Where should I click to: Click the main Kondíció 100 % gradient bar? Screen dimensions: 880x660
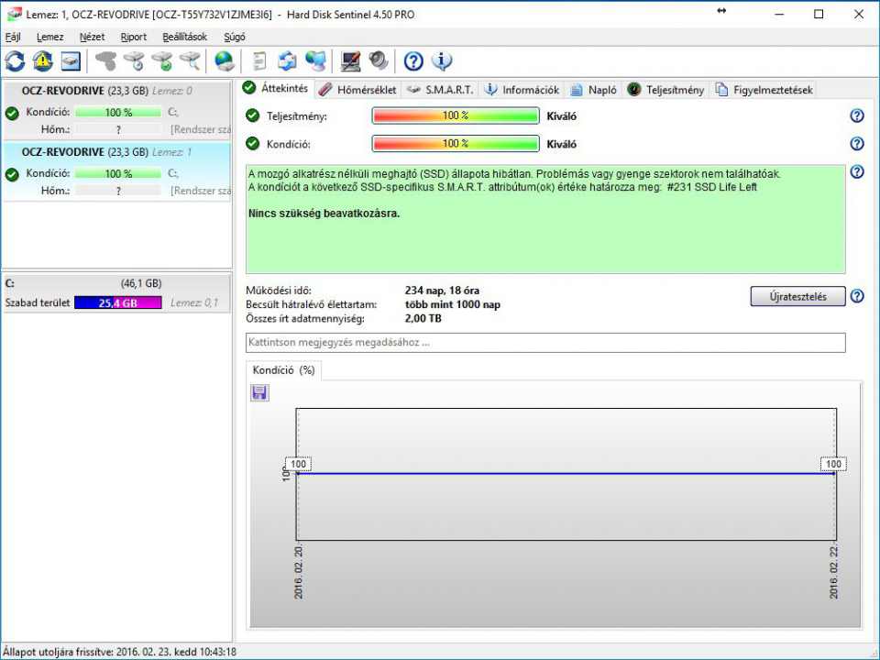point(456,144)
